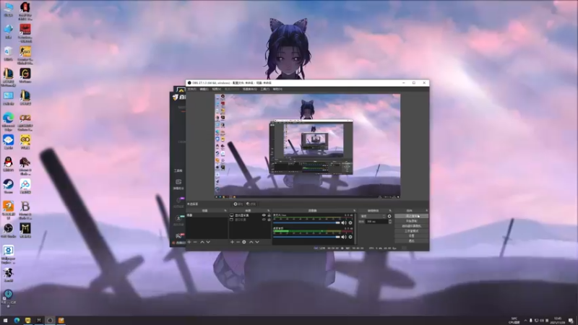578x325 pixels.
Task: Open Desktop Audio settings gear
Action: (350, 237)
